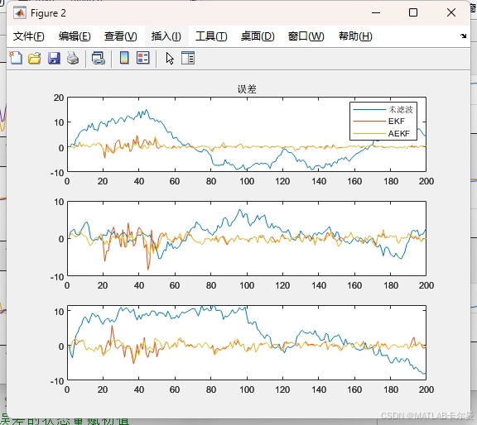Viewport: 477px width, 425px height.
Task: Open the 帮助(H) menu
Action: pos(355,36)
